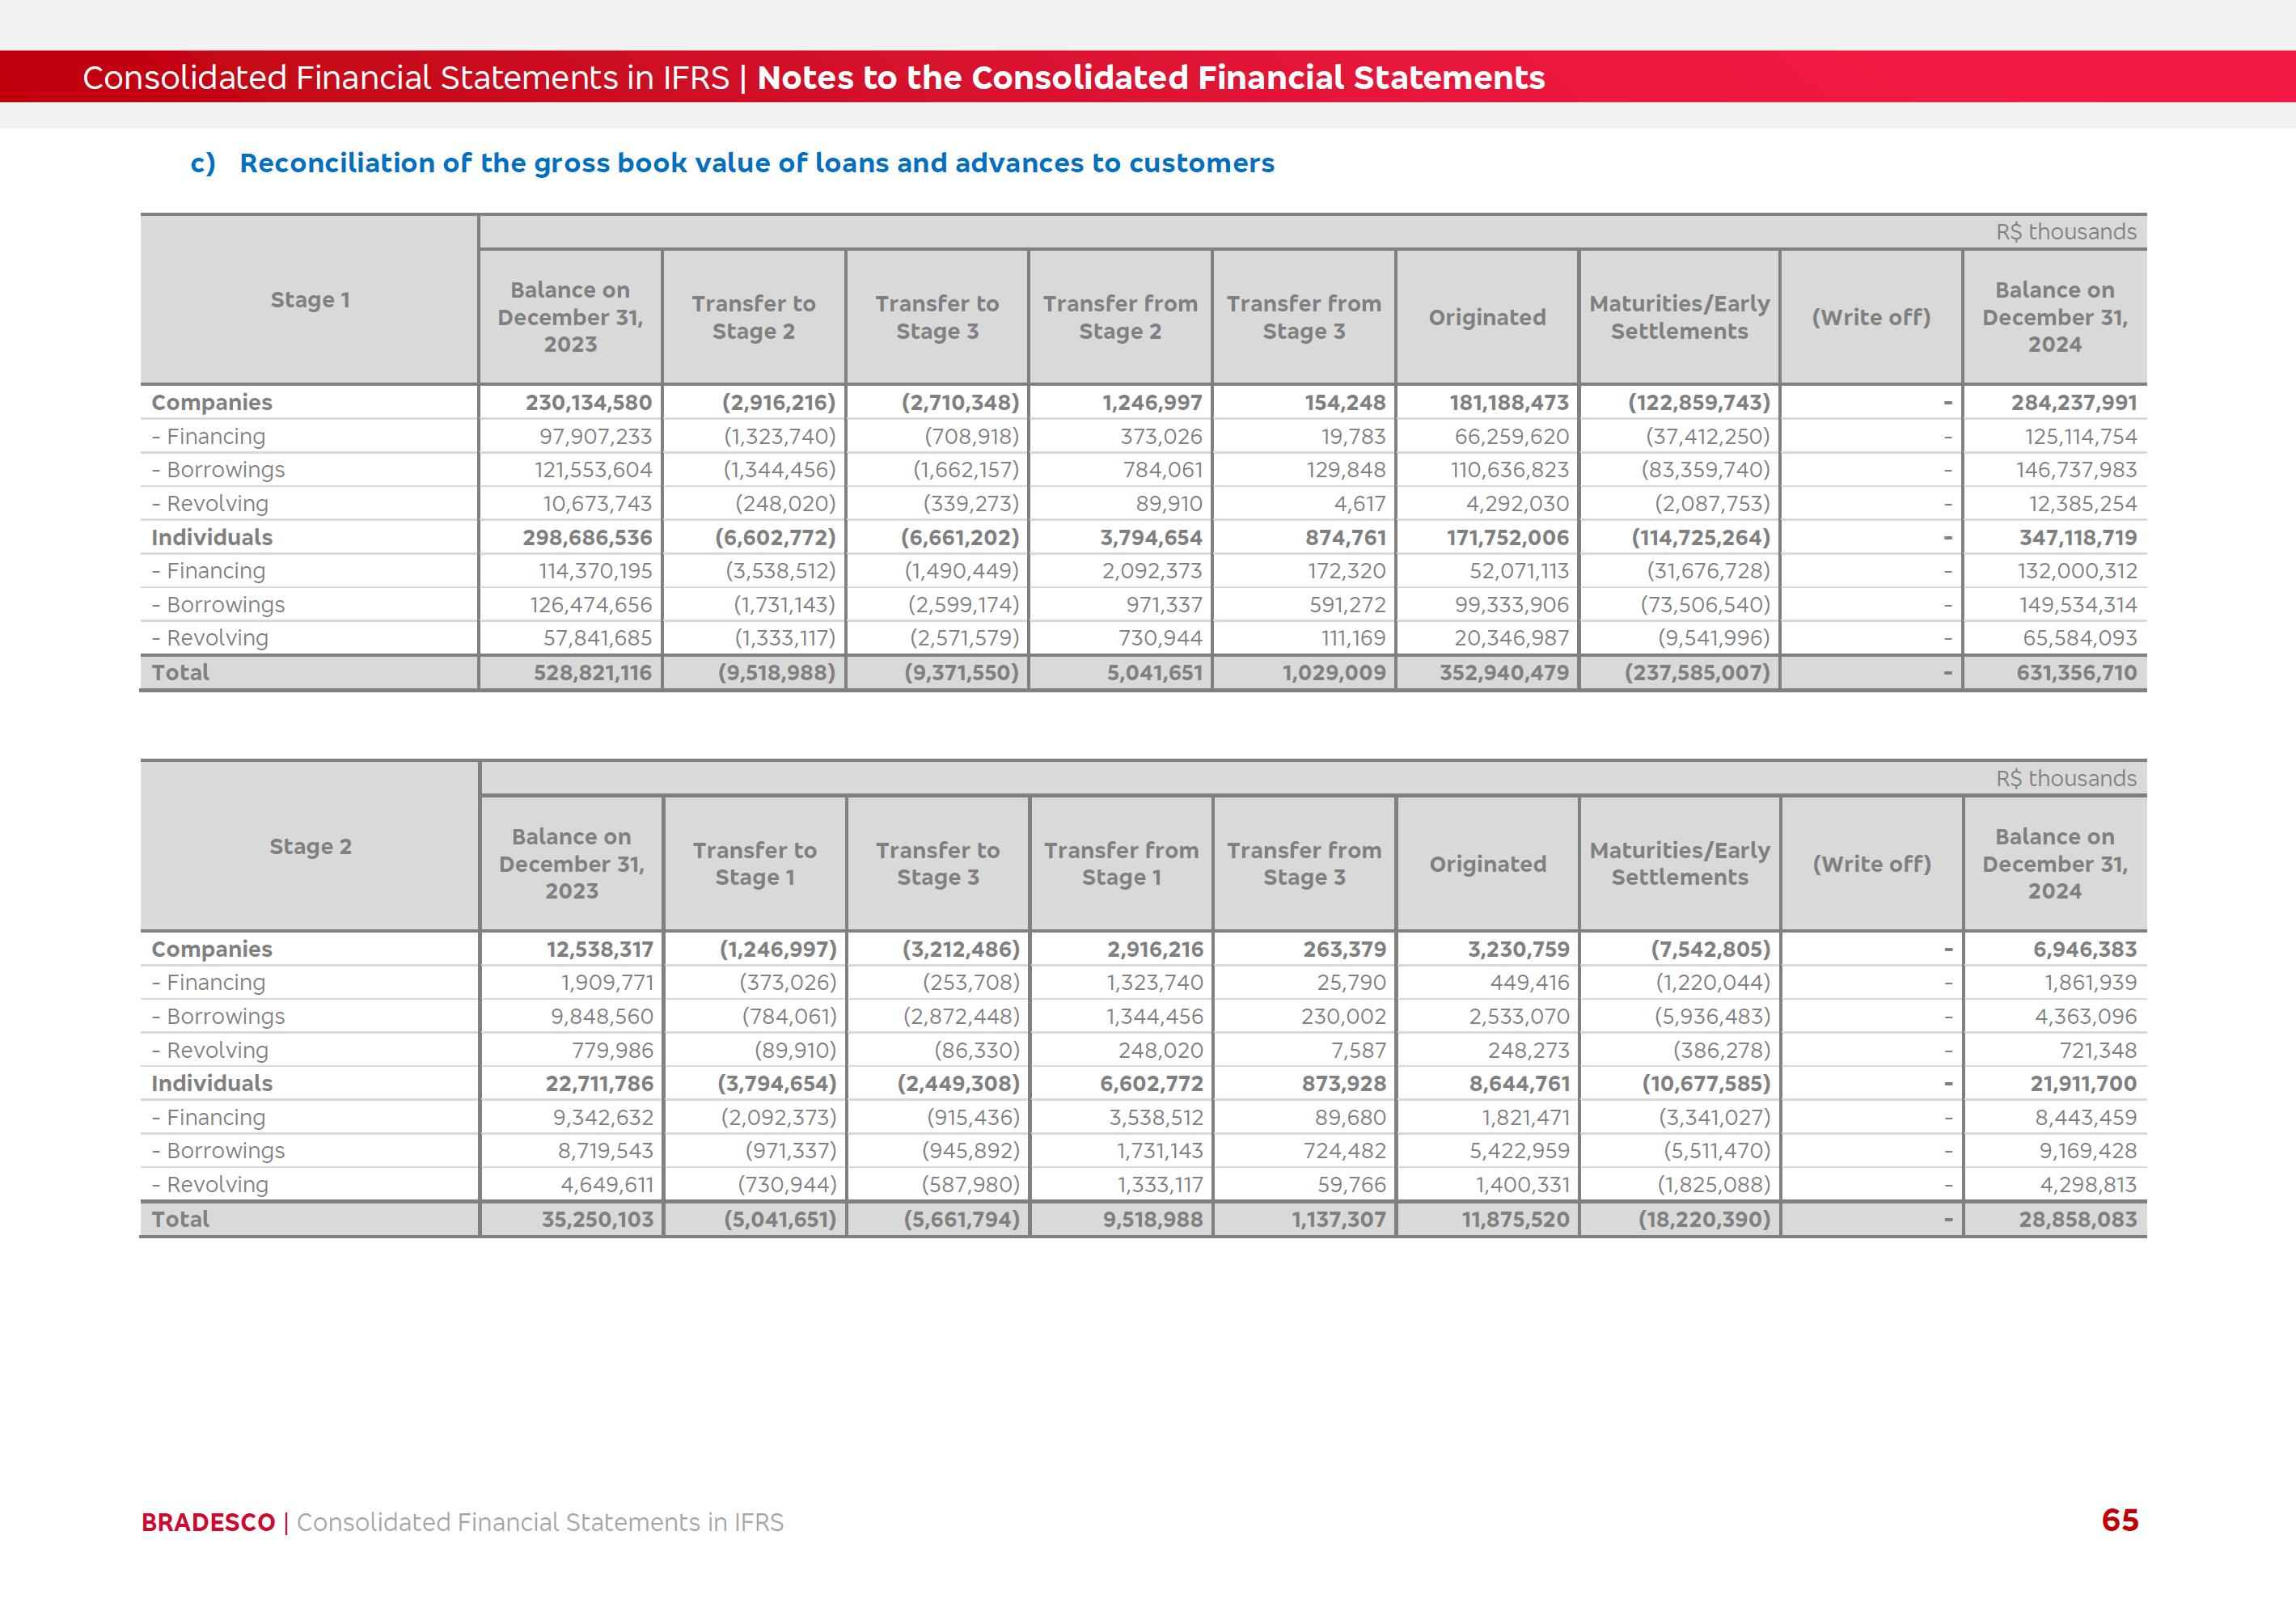
Task: Click the BRADESCO footer text
Action: coord(208,1522)
